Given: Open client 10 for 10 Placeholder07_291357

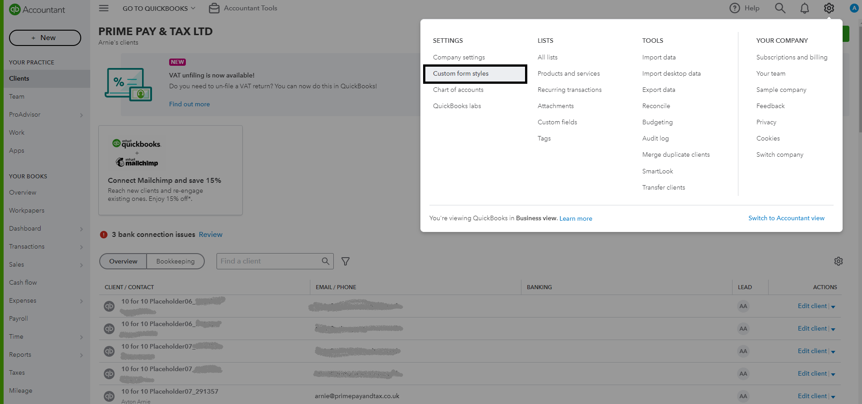Looking at the screenshot, I should [170, 391].
